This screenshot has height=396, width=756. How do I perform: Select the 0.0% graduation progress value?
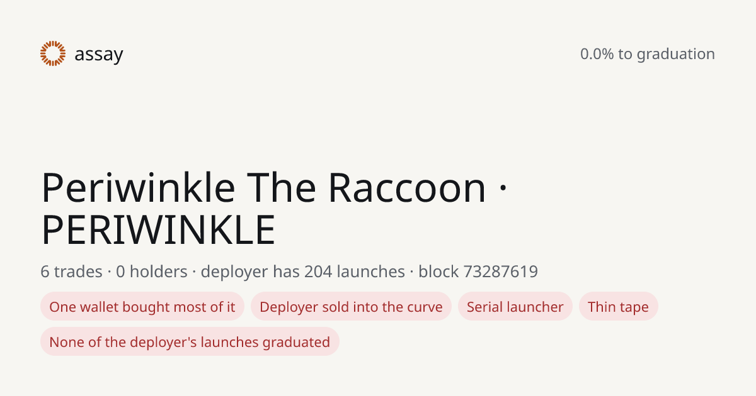597,54
